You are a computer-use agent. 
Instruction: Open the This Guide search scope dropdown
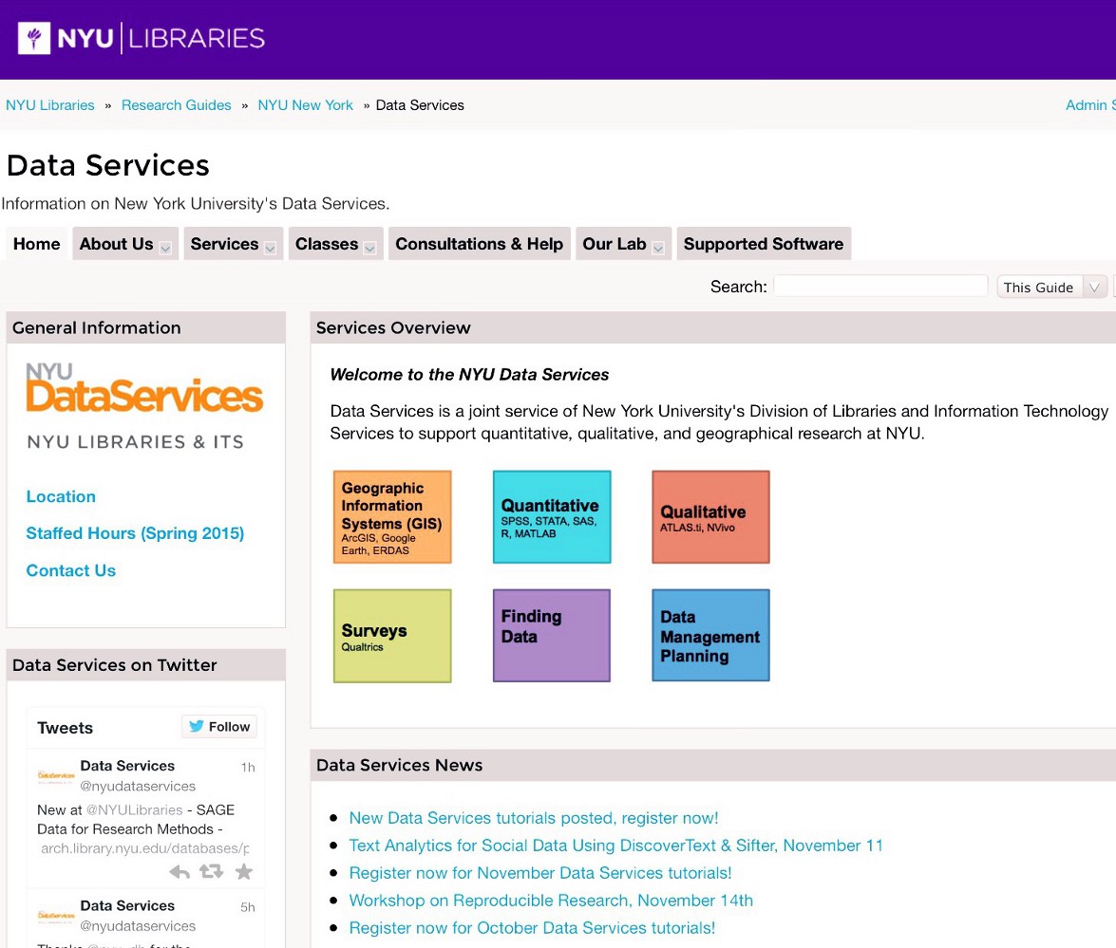[x=1052, y=288]
